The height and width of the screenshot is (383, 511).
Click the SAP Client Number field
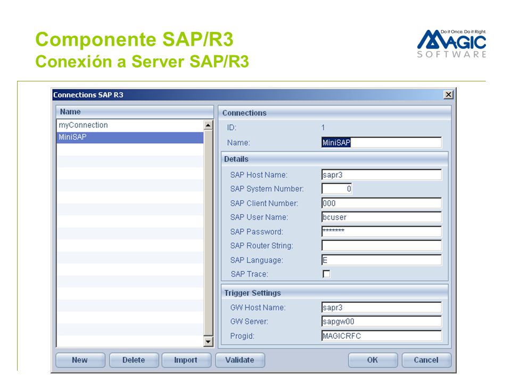(381, 203)
